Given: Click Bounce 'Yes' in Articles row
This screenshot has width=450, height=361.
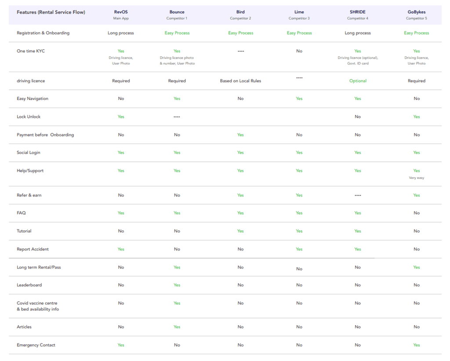Looking at the screenshot, I should click(177, 327).
